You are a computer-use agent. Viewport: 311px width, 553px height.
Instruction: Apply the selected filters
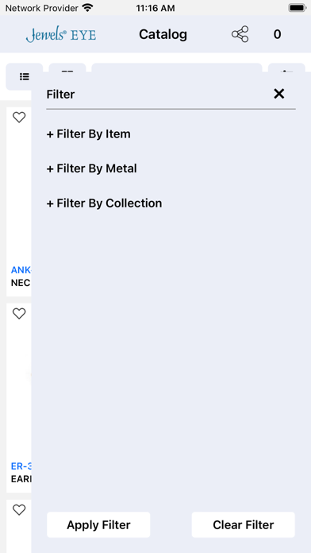pos(98,524)
